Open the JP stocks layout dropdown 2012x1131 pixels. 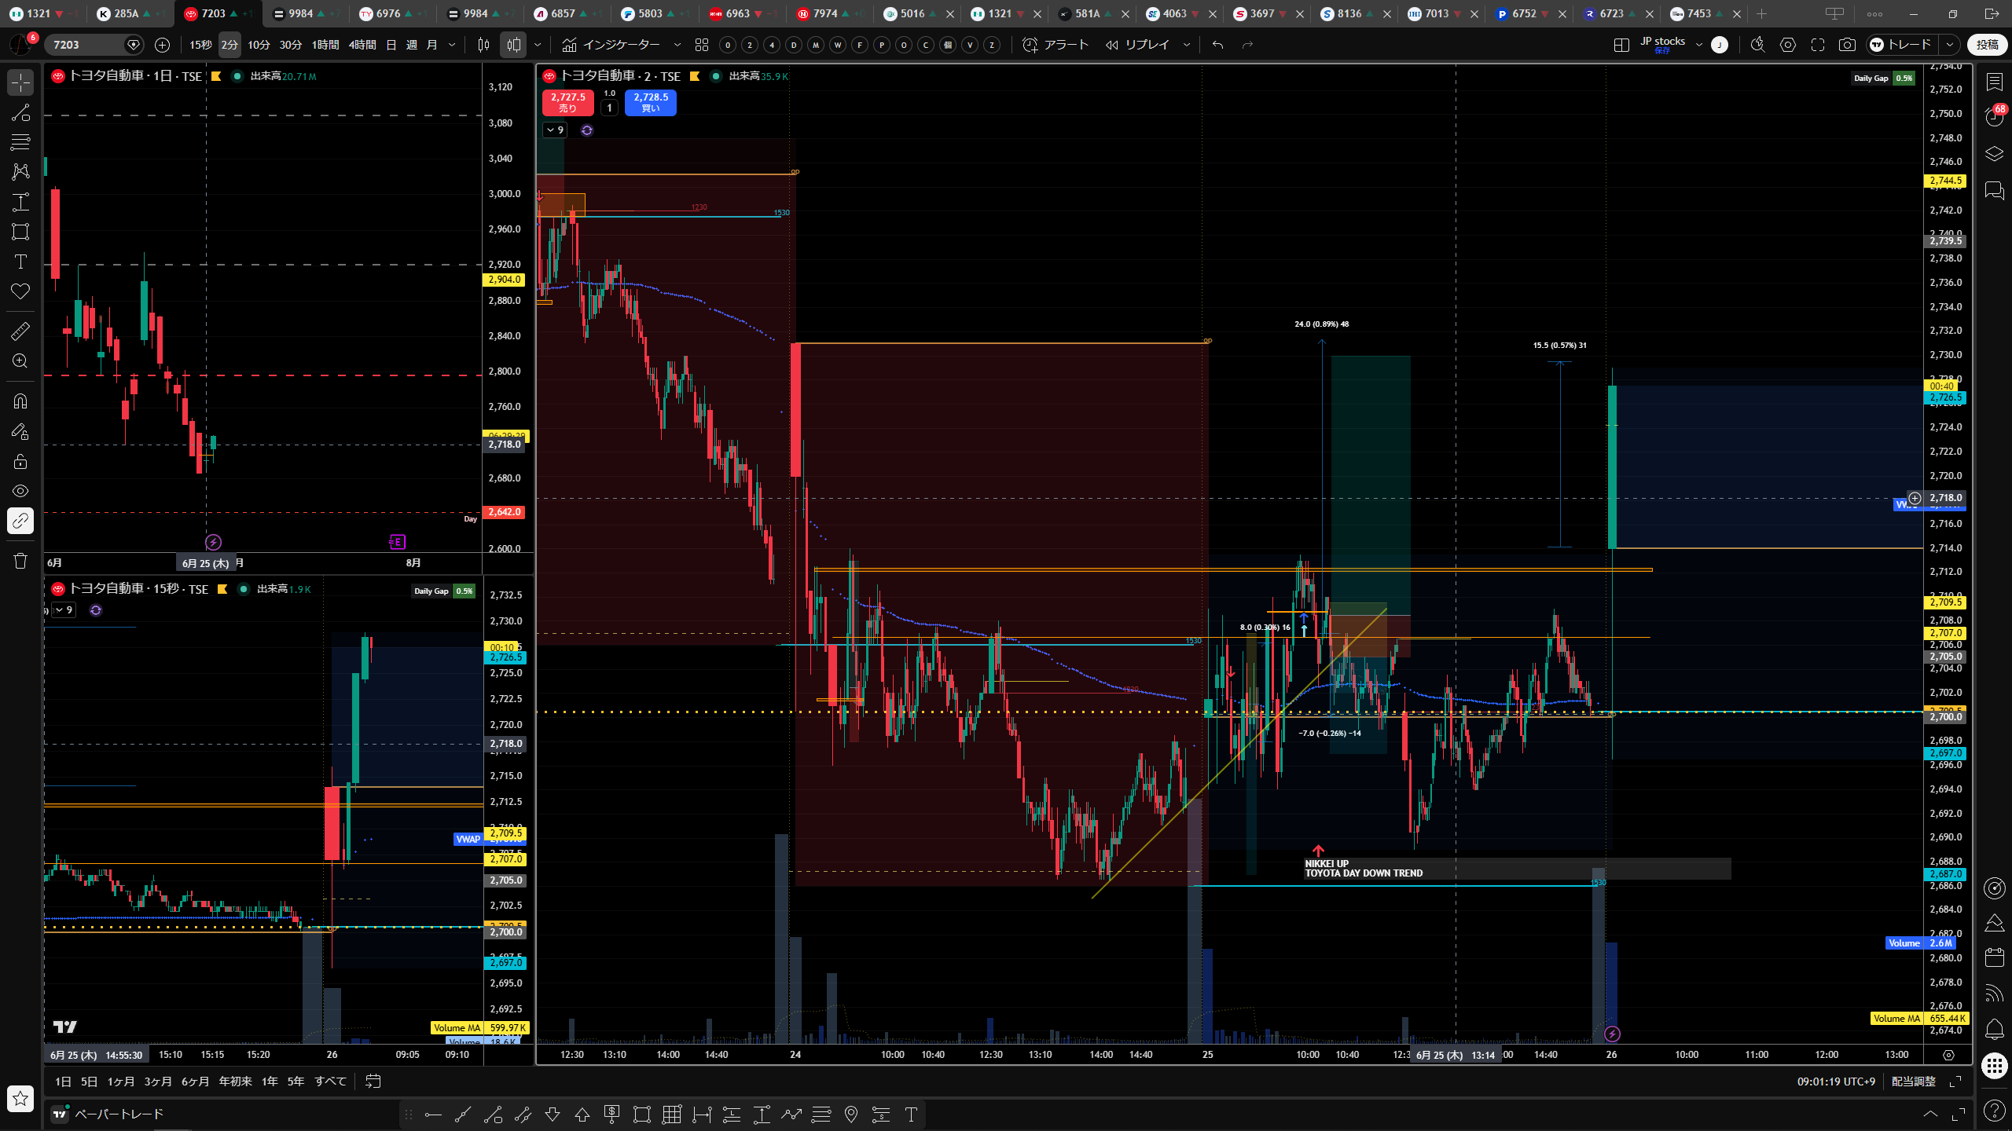pyautogui.click(x=1699, y=45)
